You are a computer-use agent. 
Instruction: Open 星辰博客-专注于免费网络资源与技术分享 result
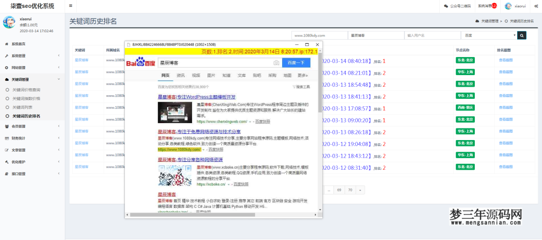(200, 132)
